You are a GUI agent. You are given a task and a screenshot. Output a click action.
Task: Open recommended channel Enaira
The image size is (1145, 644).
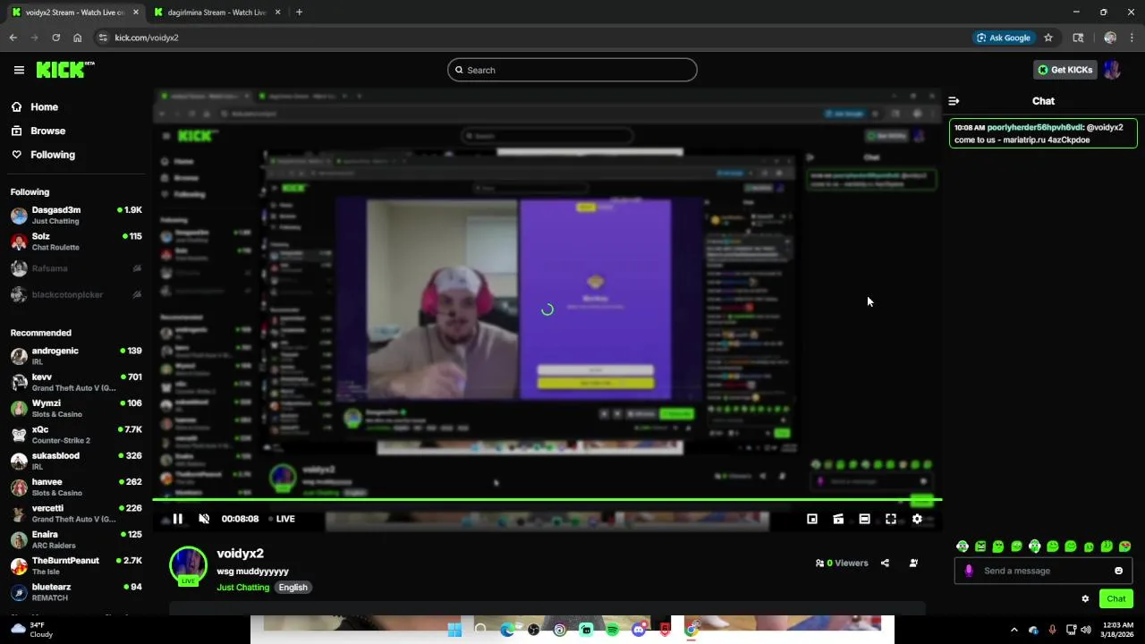76,539
